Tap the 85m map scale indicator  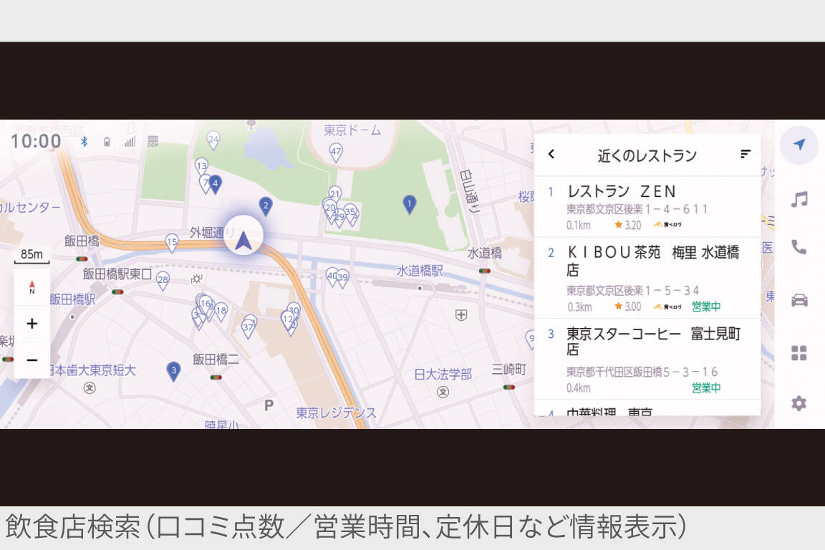pyautogui.click(x=32, y=255)
